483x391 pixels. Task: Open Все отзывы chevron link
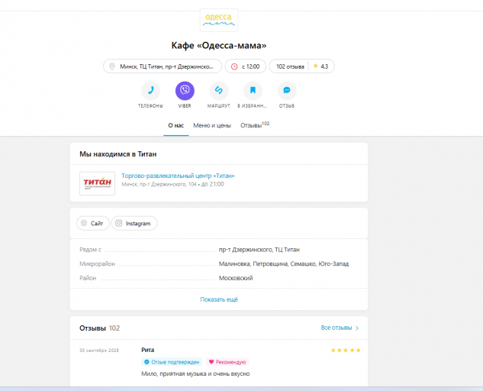tap(340, 328)
